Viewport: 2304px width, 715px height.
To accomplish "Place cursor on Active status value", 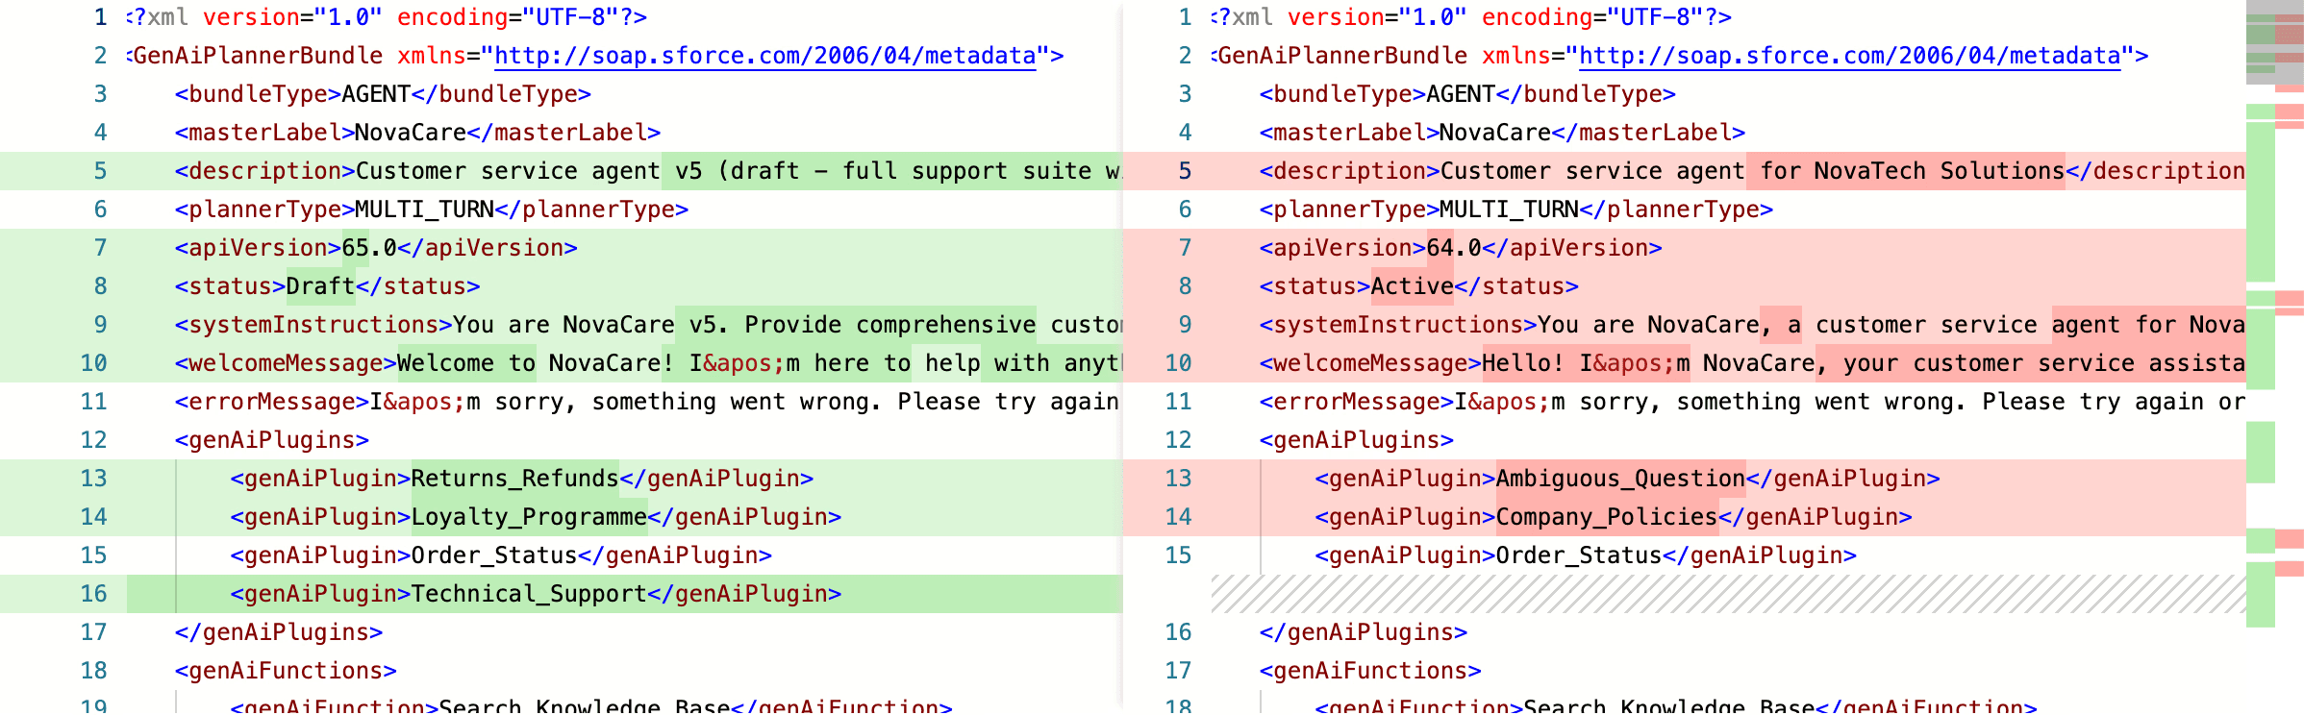I will click(x=1413, y=286).
